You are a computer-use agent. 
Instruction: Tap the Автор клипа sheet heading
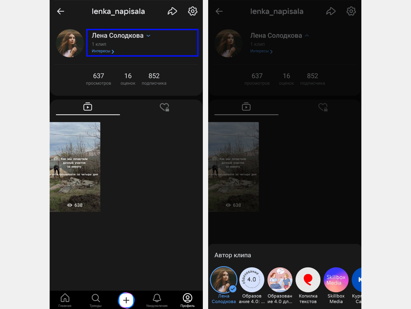(233, 255)
